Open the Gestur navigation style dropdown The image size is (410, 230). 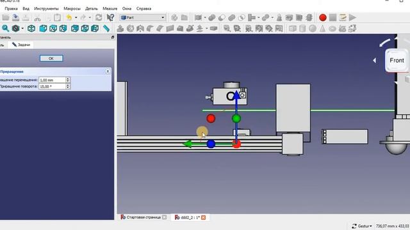point(362,226)
